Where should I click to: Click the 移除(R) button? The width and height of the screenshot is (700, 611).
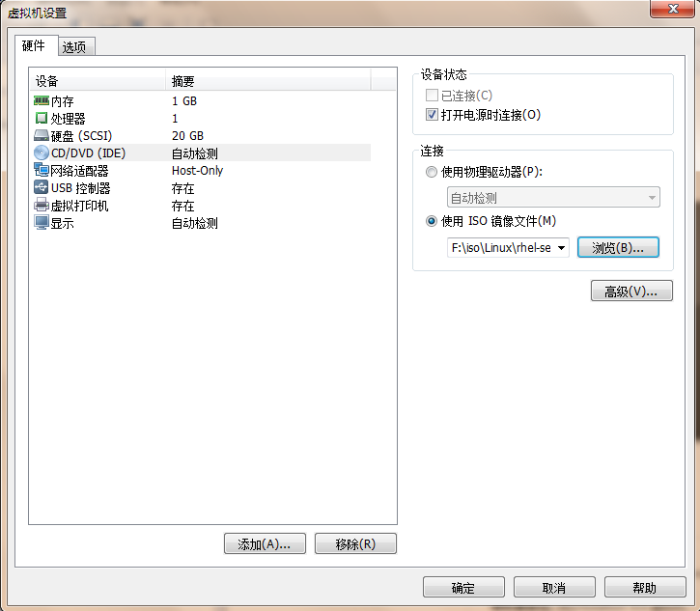pos(355,543)
